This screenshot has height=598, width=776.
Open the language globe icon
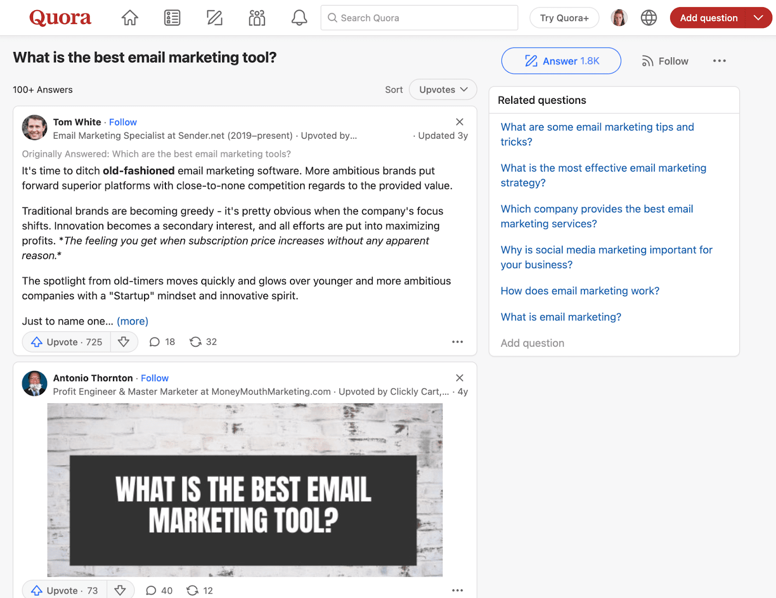(648, 18)
